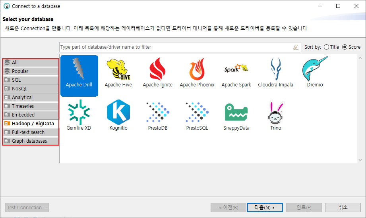Close the Connect to a database dialog
Viewport: 366px width, 218px height.
pyautogui.click(x=356, y=6)
